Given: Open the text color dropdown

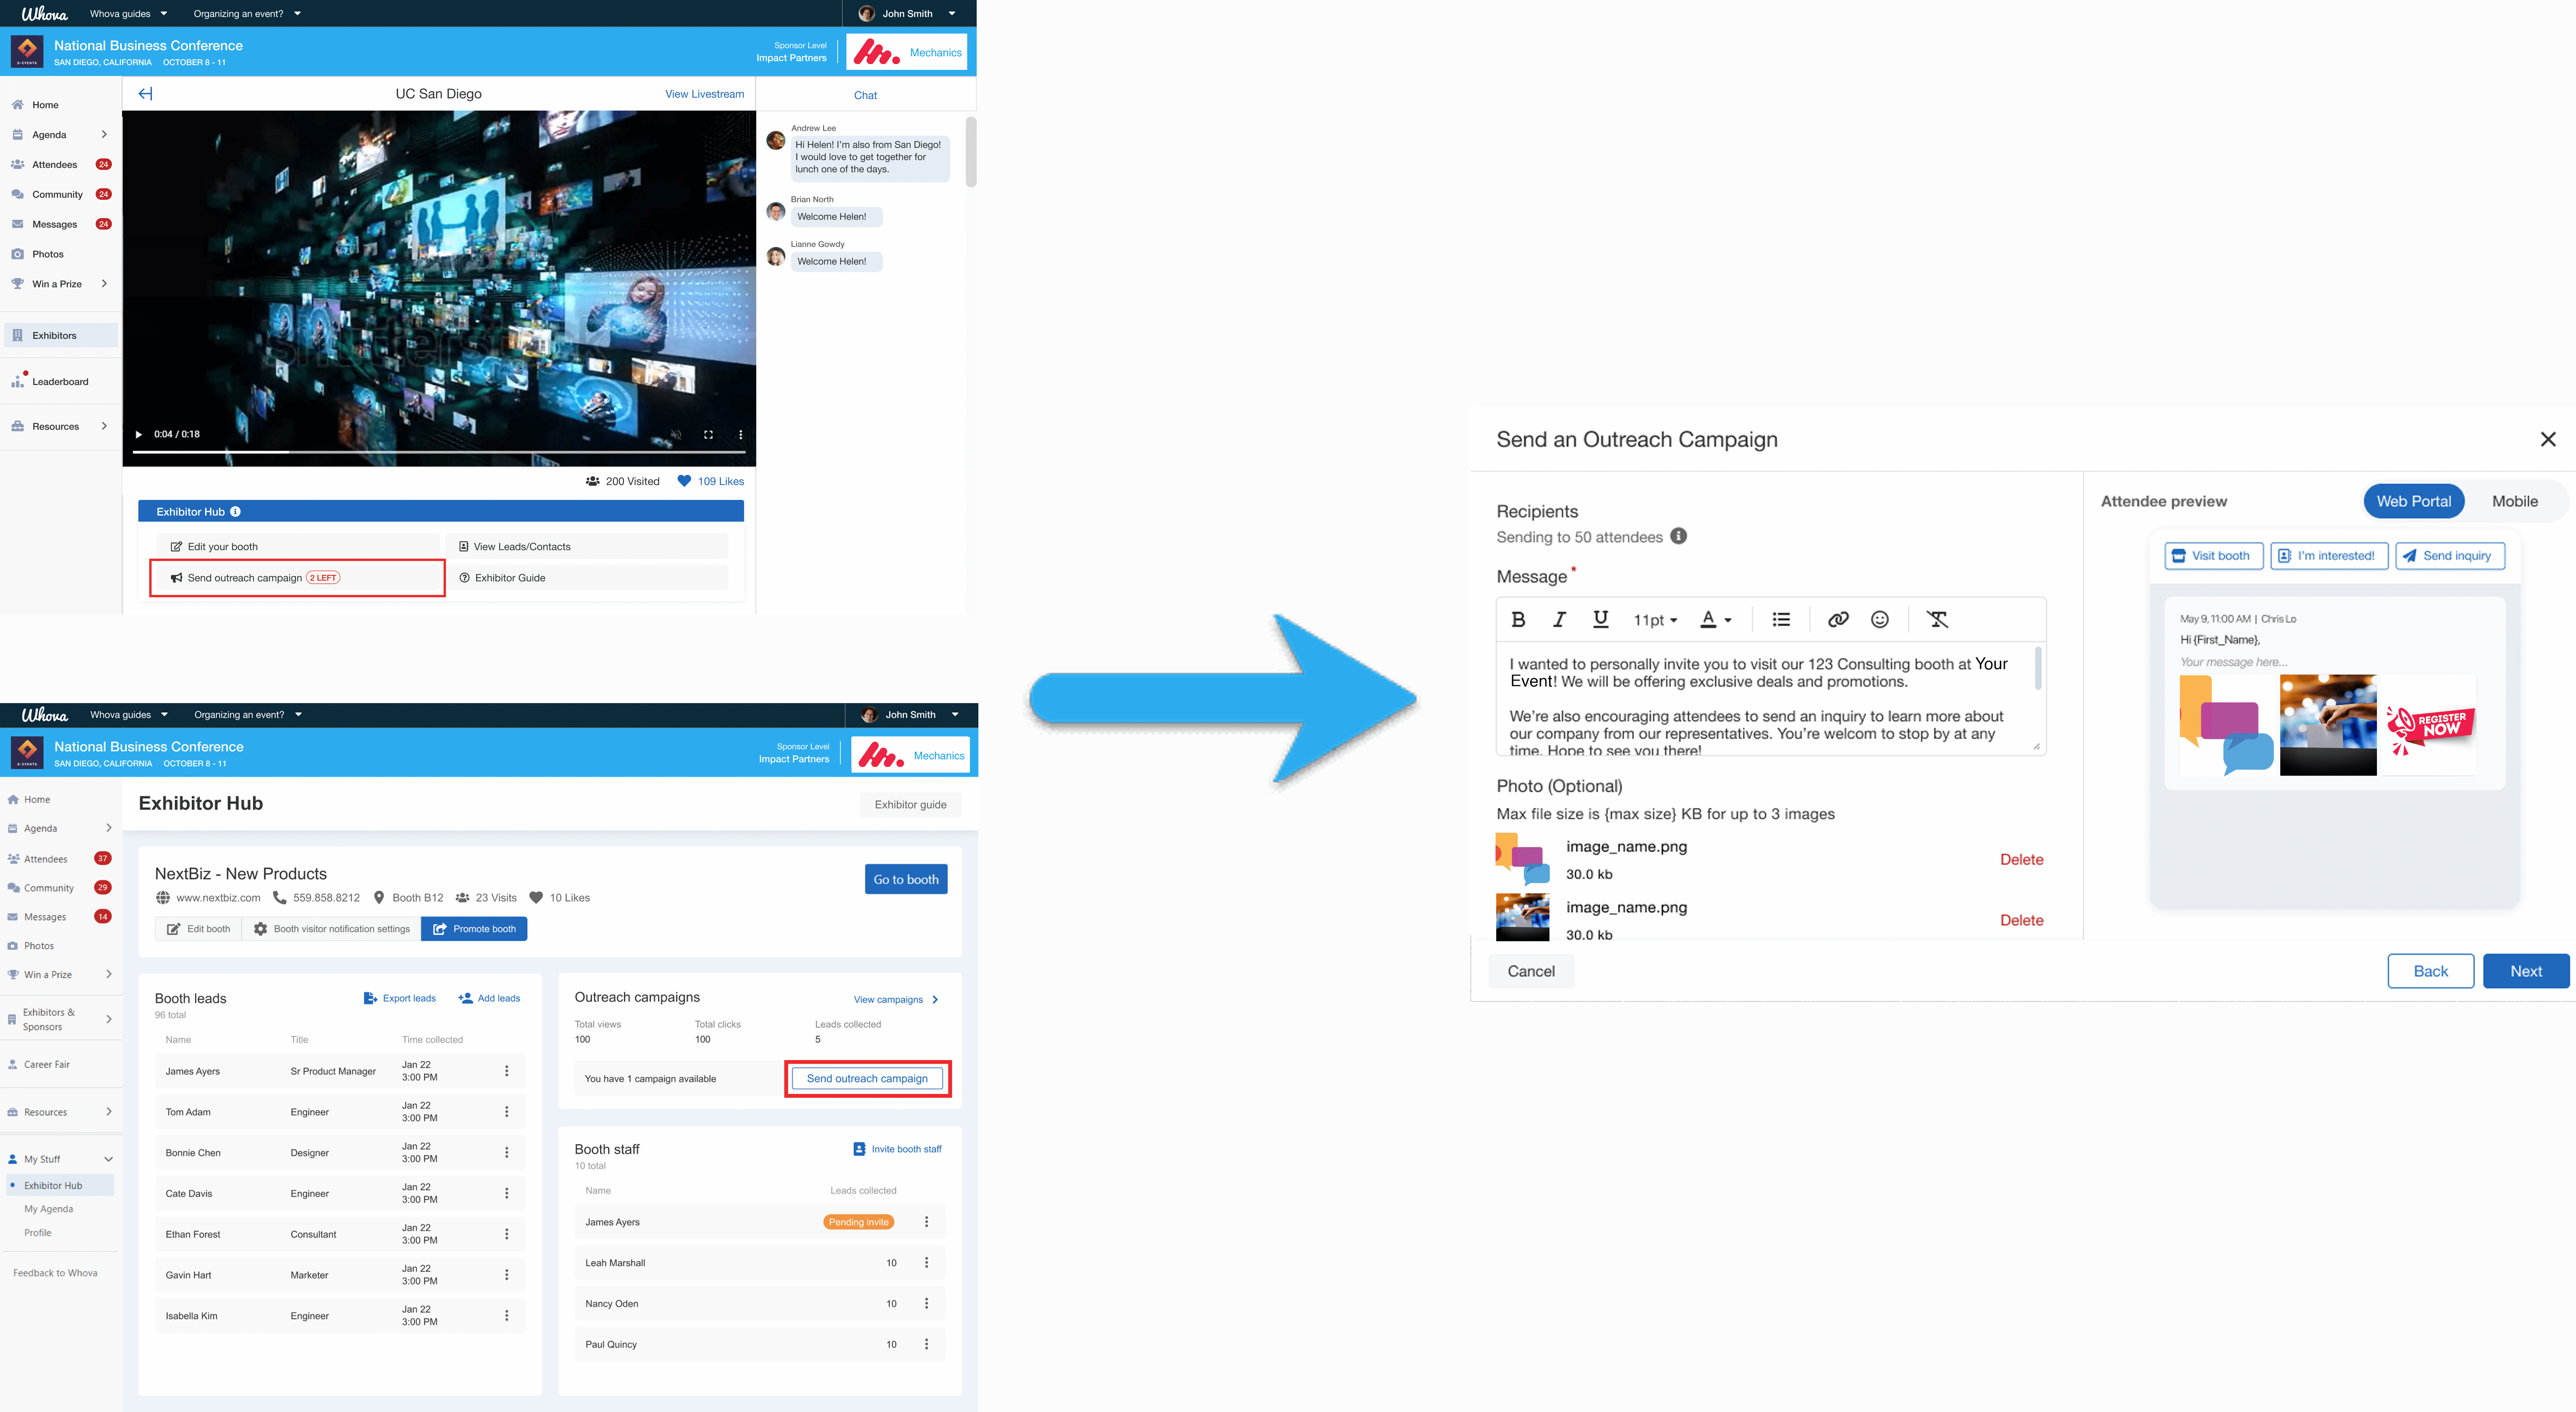Looking at the screenshot, I should pos(1716,620).
